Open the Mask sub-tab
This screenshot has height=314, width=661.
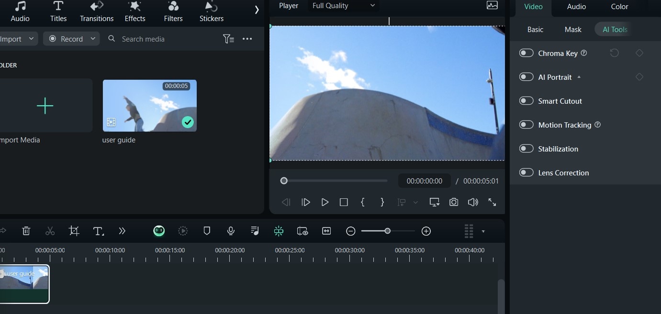pos(573,30)
